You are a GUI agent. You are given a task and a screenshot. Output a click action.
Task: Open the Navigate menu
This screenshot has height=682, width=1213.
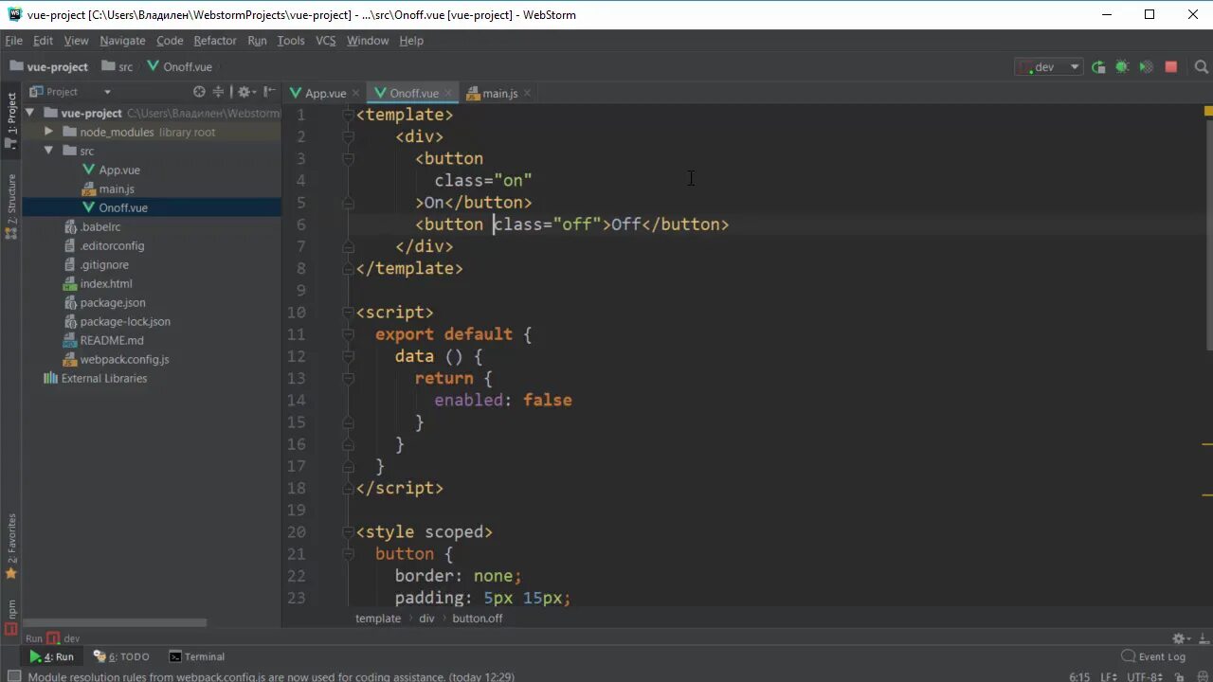tap(122, 41)
